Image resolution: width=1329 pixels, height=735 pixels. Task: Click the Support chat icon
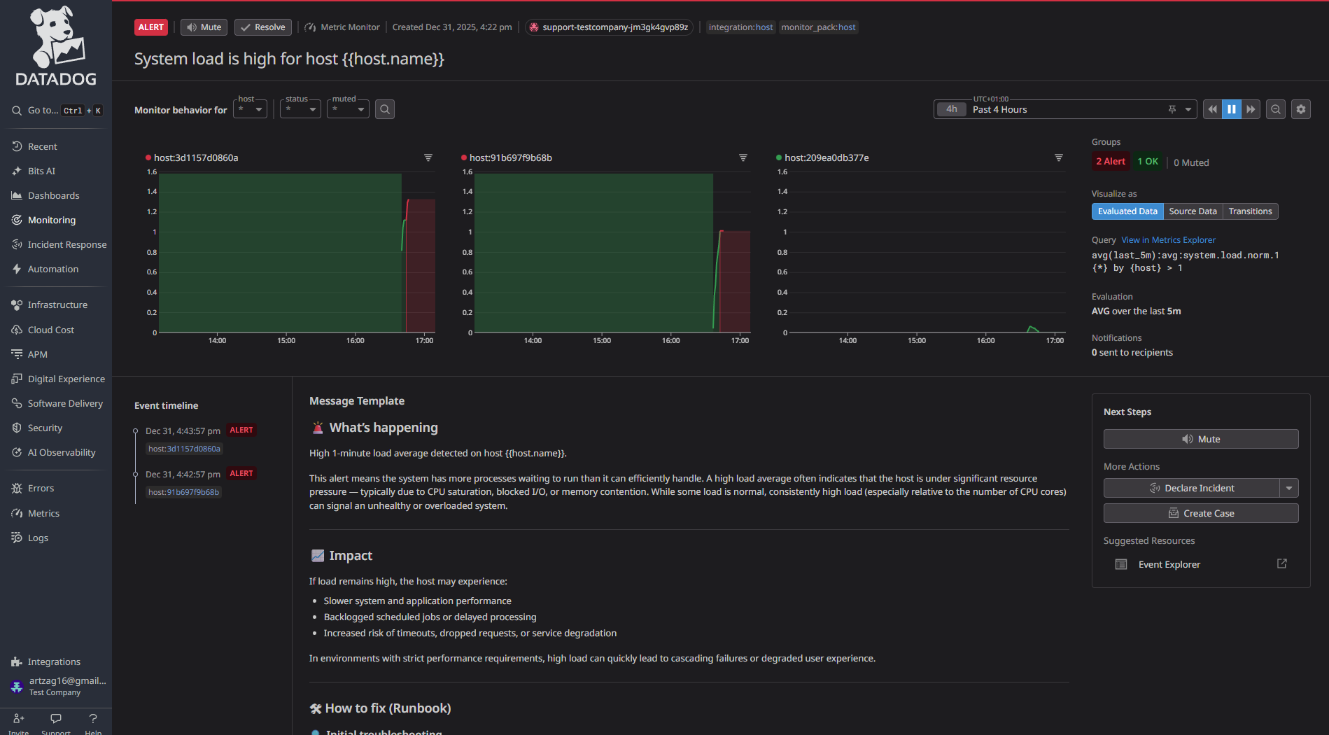point(56,718)
